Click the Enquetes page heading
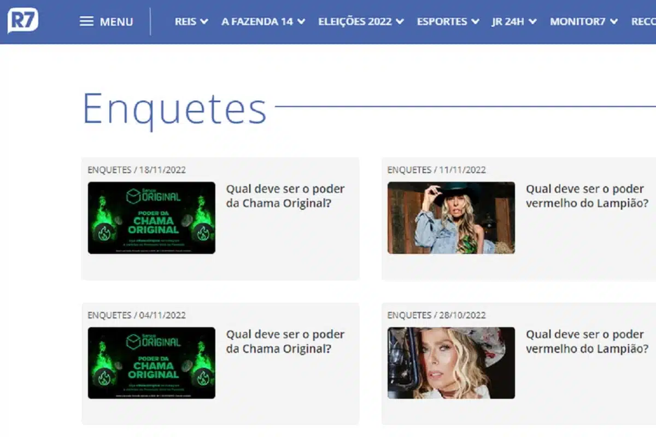Image resolution: width=656 pixels, height=437 pixels. [174, 109]
